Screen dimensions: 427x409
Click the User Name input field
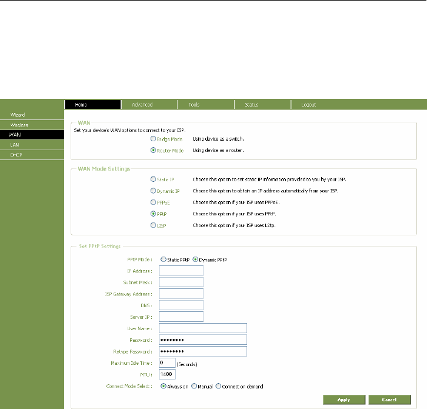[x=202, y=328]
